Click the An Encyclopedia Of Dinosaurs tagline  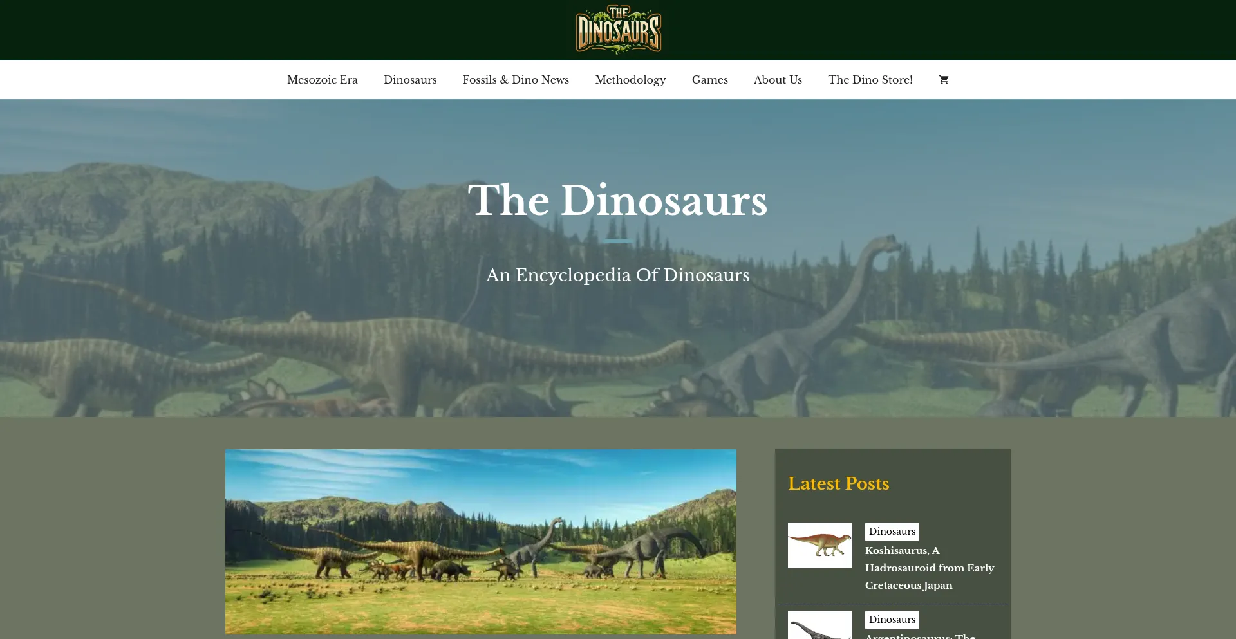click(617, 275)
